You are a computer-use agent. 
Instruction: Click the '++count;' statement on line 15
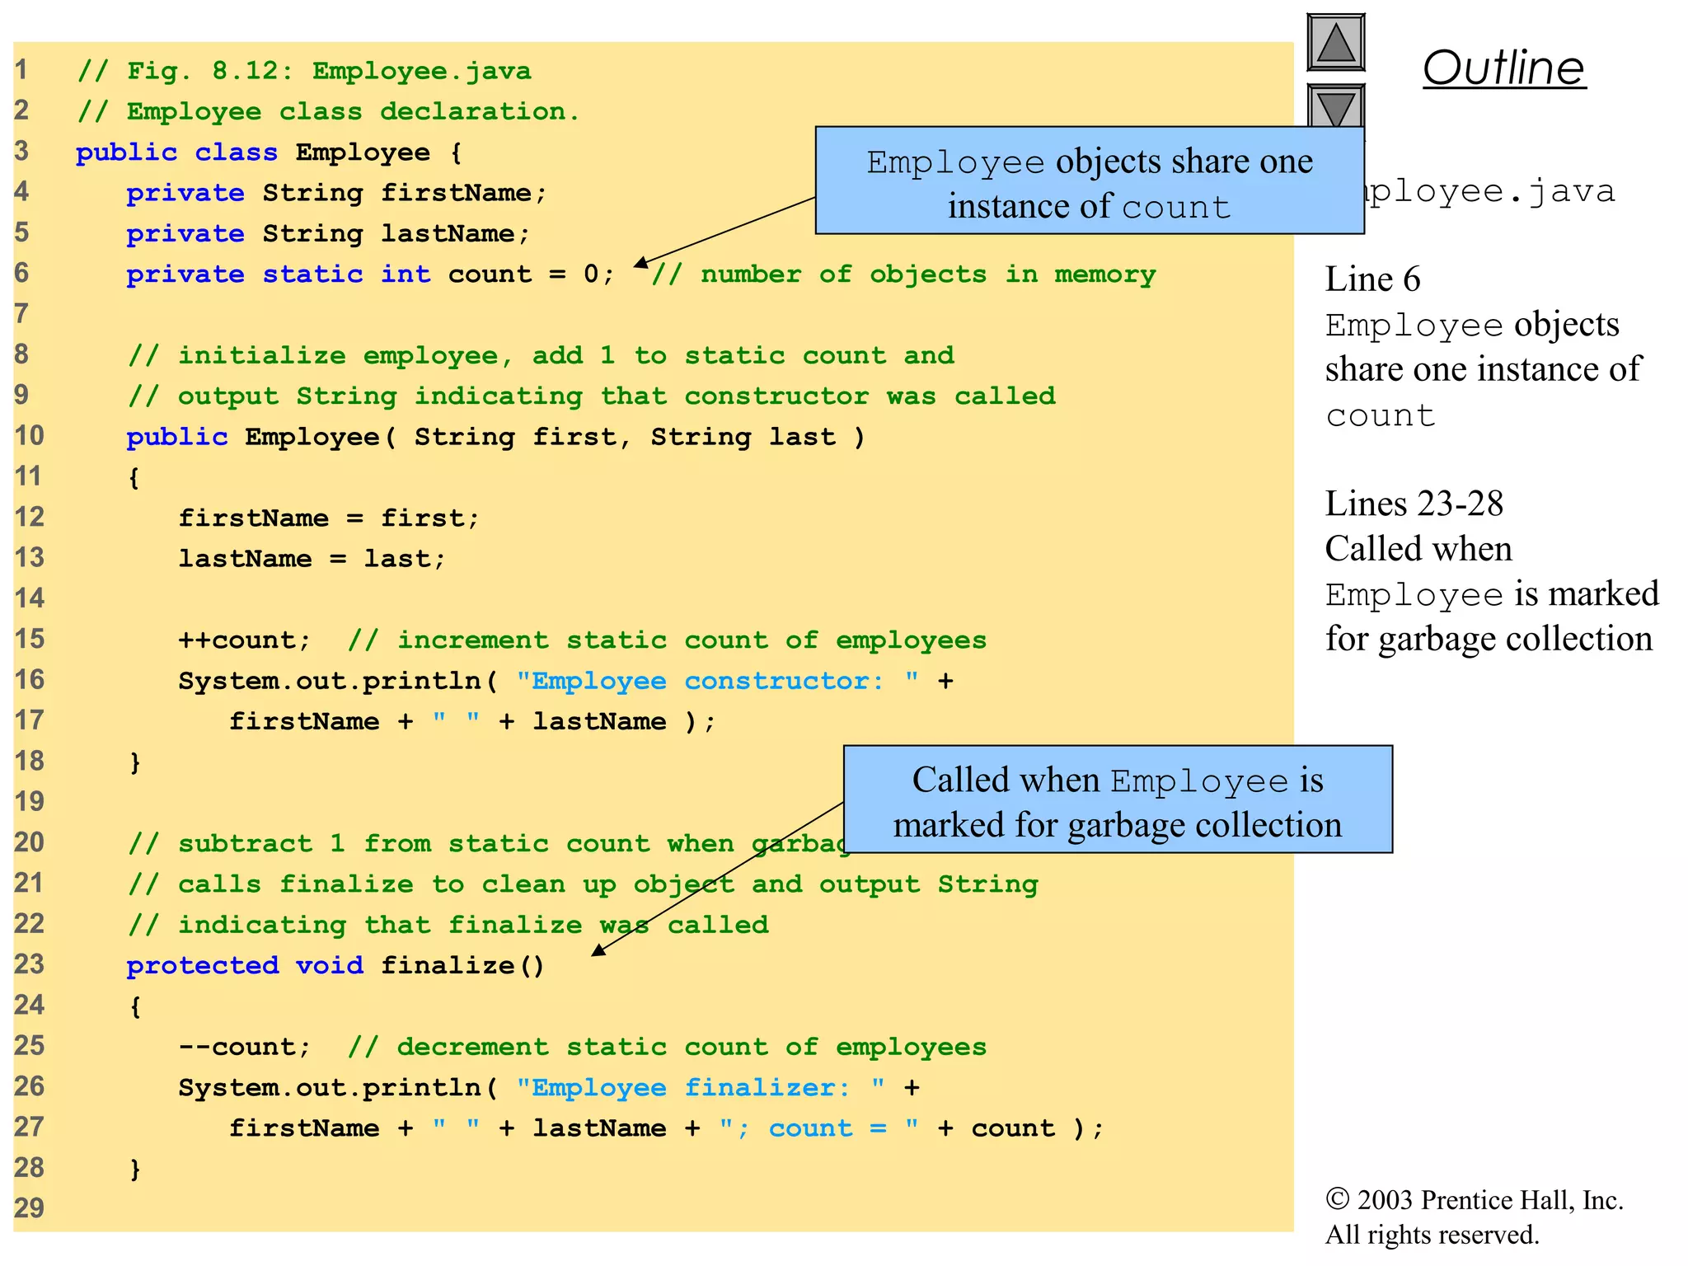click(x=245, y=640)
